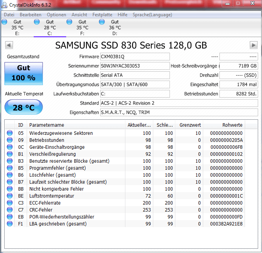Click the ECC-Fehlerrate parameter name
The height and width of the screenshot is (253, 262).
point(45,203)
